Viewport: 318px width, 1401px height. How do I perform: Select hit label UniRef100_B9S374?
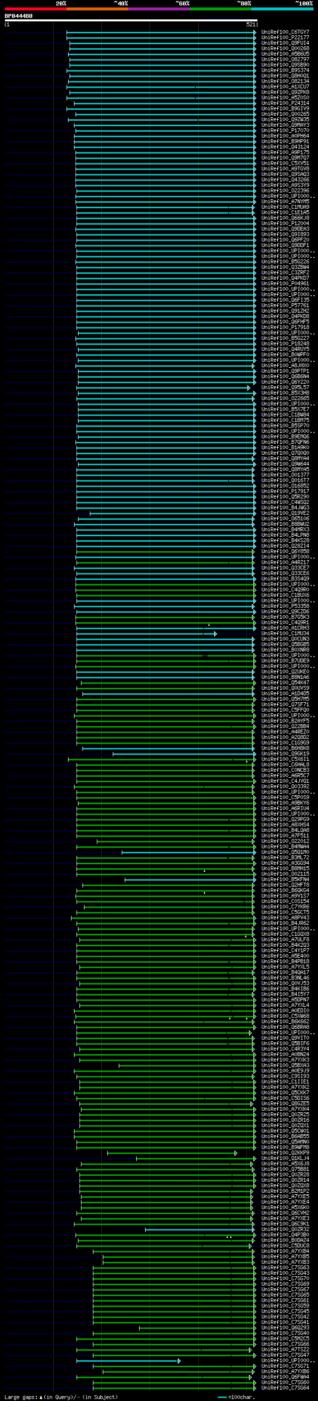(285, 70)
